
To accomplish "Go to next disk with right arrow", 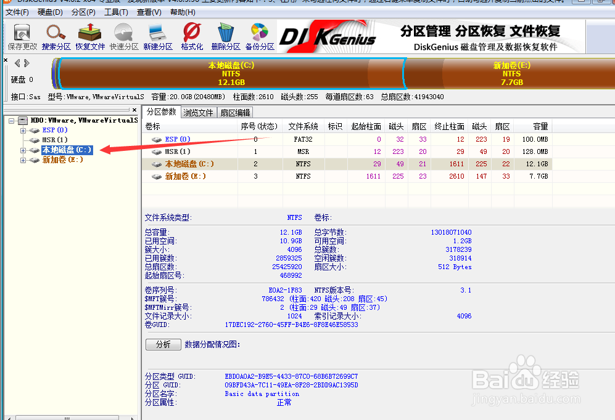I will (27, 63).
